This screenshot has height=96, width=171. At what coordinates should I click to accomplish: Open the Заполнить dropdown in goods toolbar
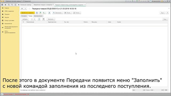(51, 19)
